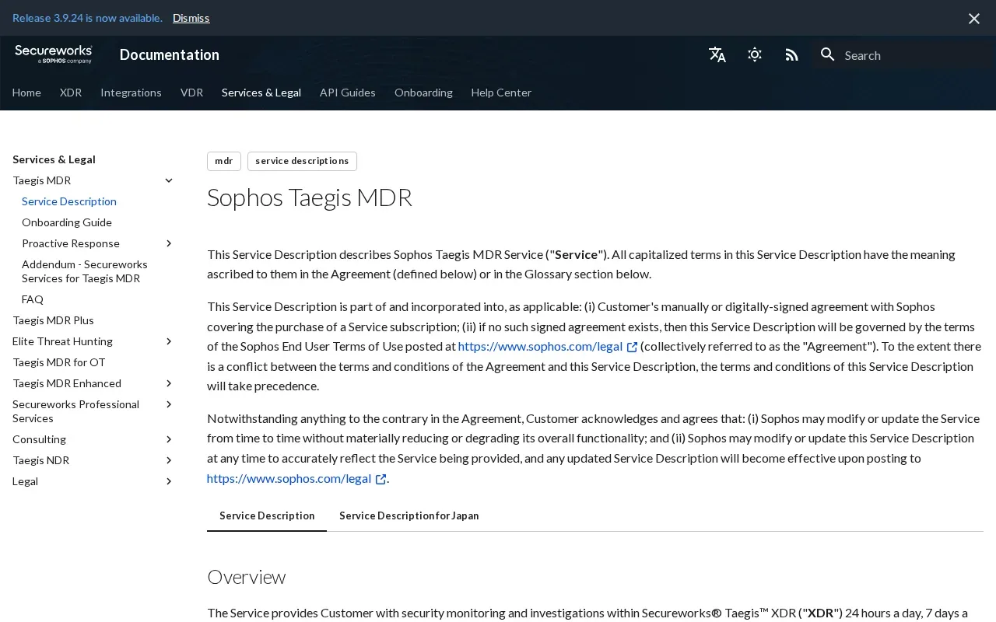Open the Home navigation tab

[26, 93]
